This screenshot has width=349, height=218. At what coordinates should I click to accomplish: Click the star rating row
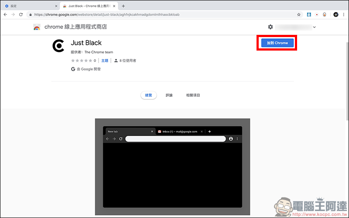(82, 61)
